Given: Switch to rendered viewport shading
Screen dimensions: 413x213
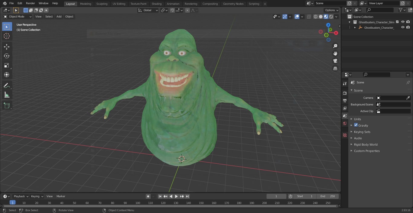Looking at the screenshot, I should pos(331,17).
